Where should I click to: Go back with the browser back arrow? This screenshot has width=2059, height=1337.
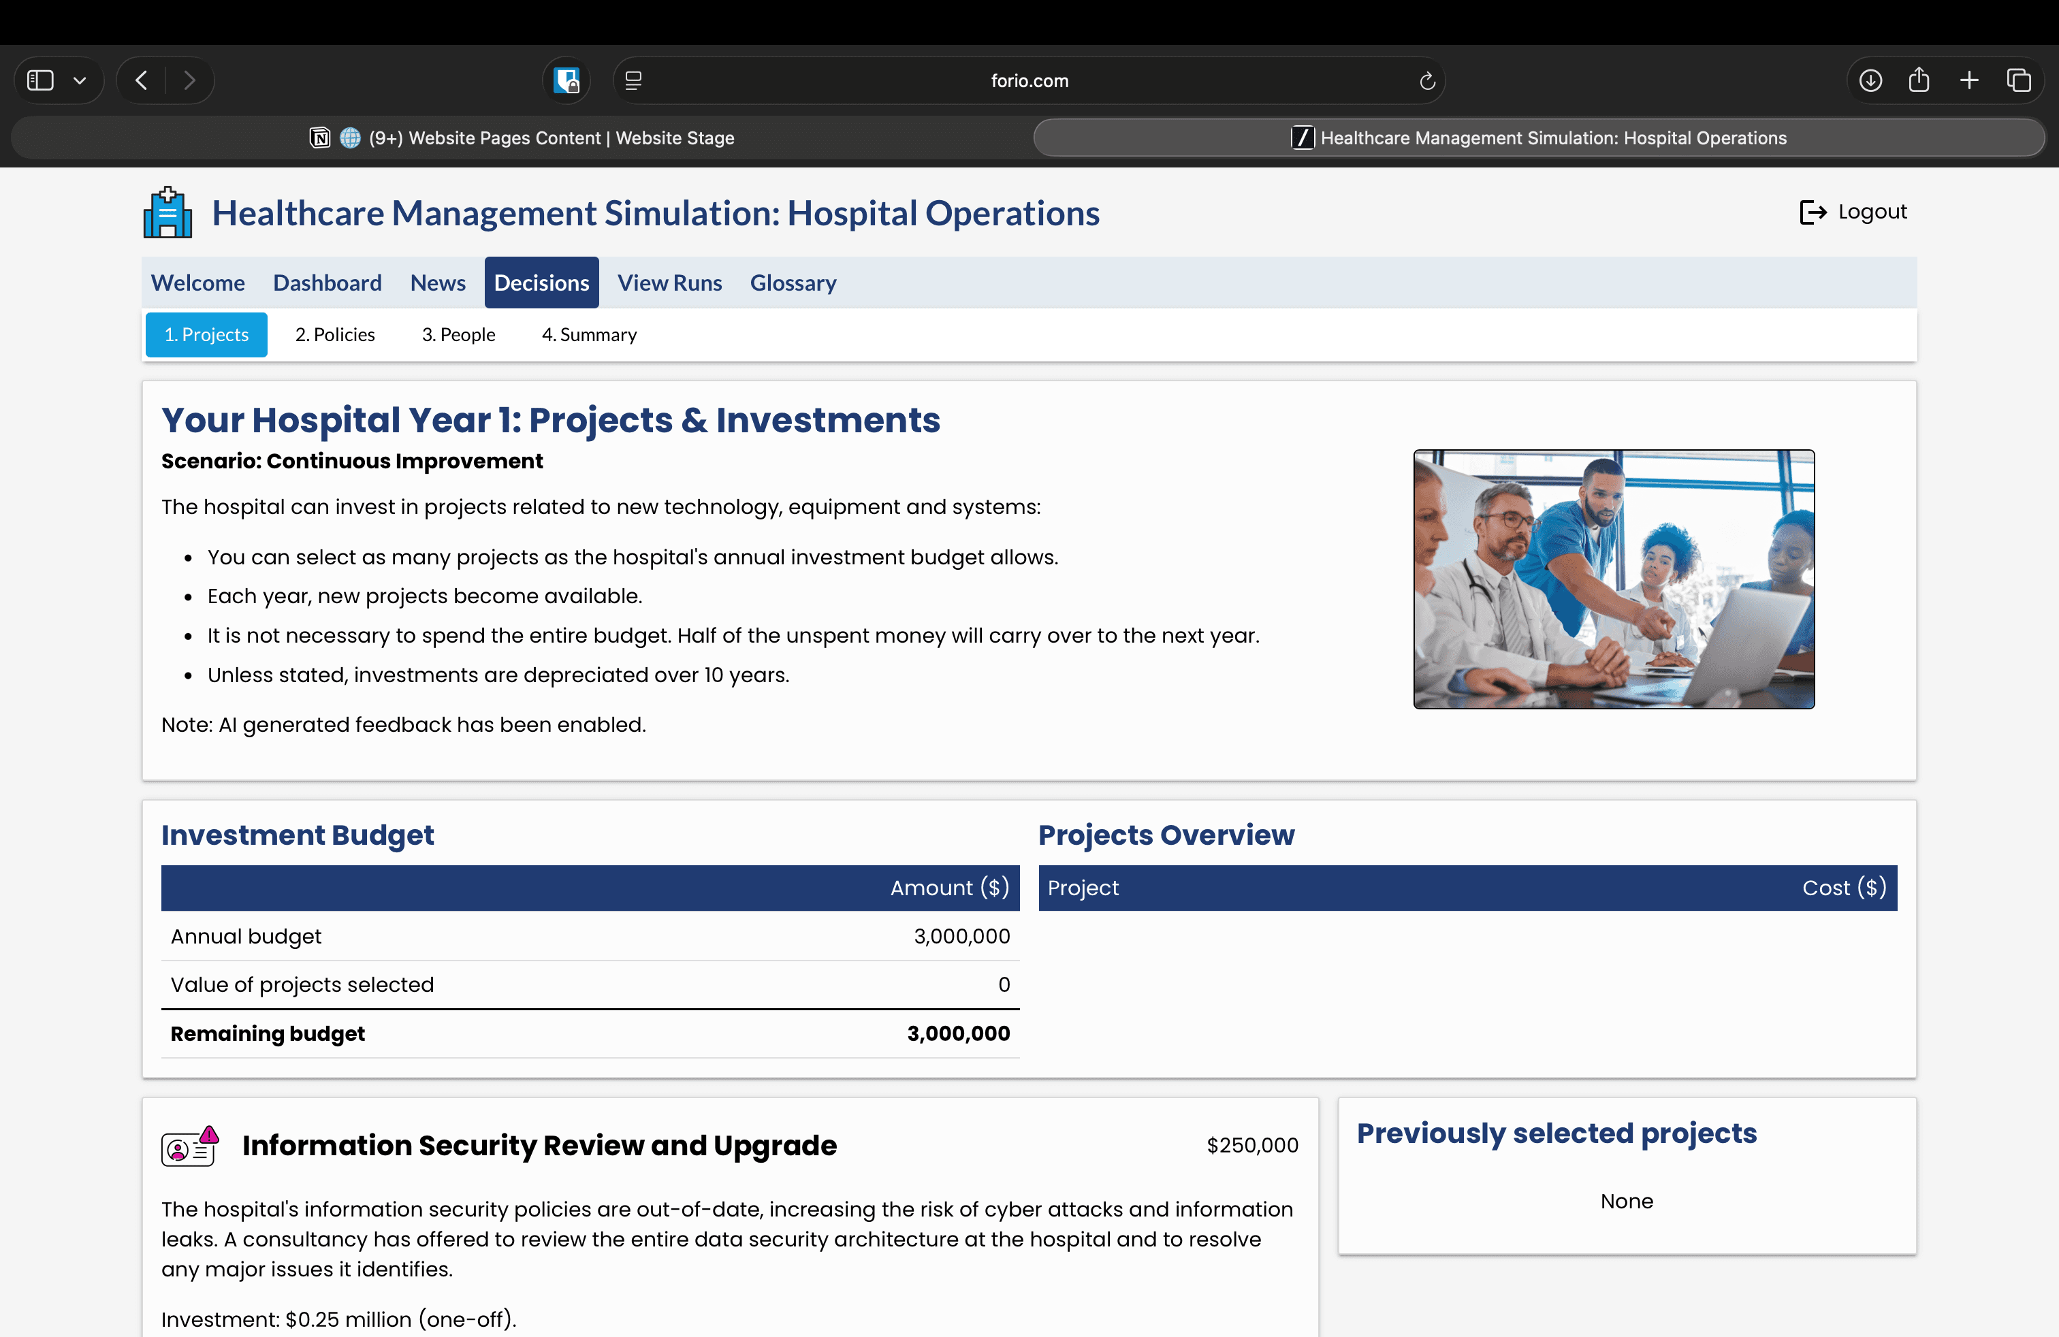pyautogui.click(x=142, y=80)
